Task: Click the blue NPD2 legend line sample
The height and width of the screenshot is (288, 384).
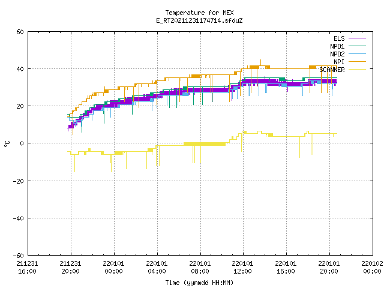Action: [357, 54]
